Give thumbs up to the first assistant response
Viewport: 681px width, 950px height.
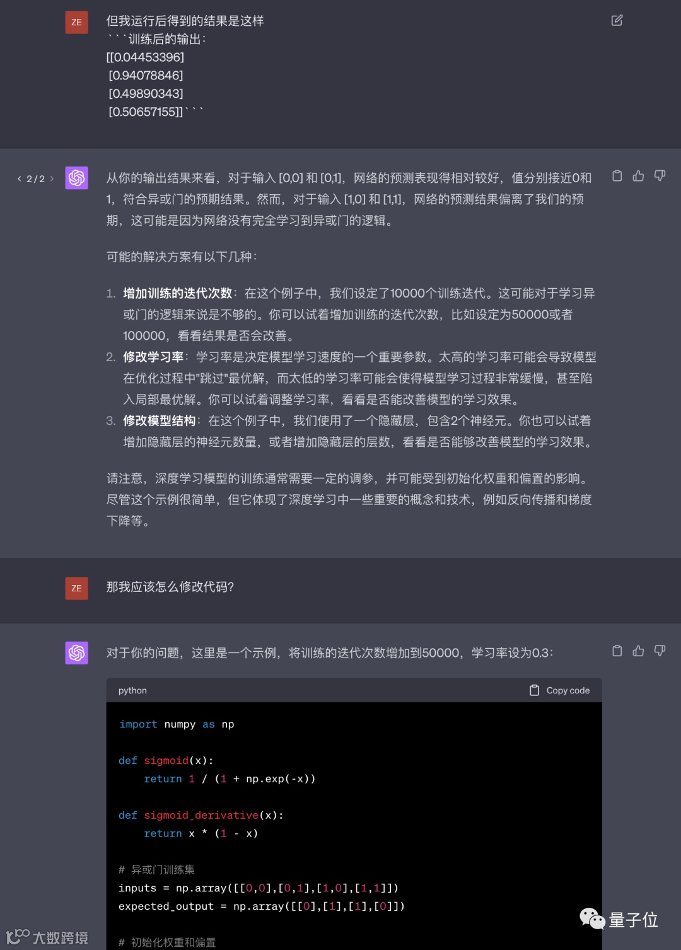coord(638,176)
